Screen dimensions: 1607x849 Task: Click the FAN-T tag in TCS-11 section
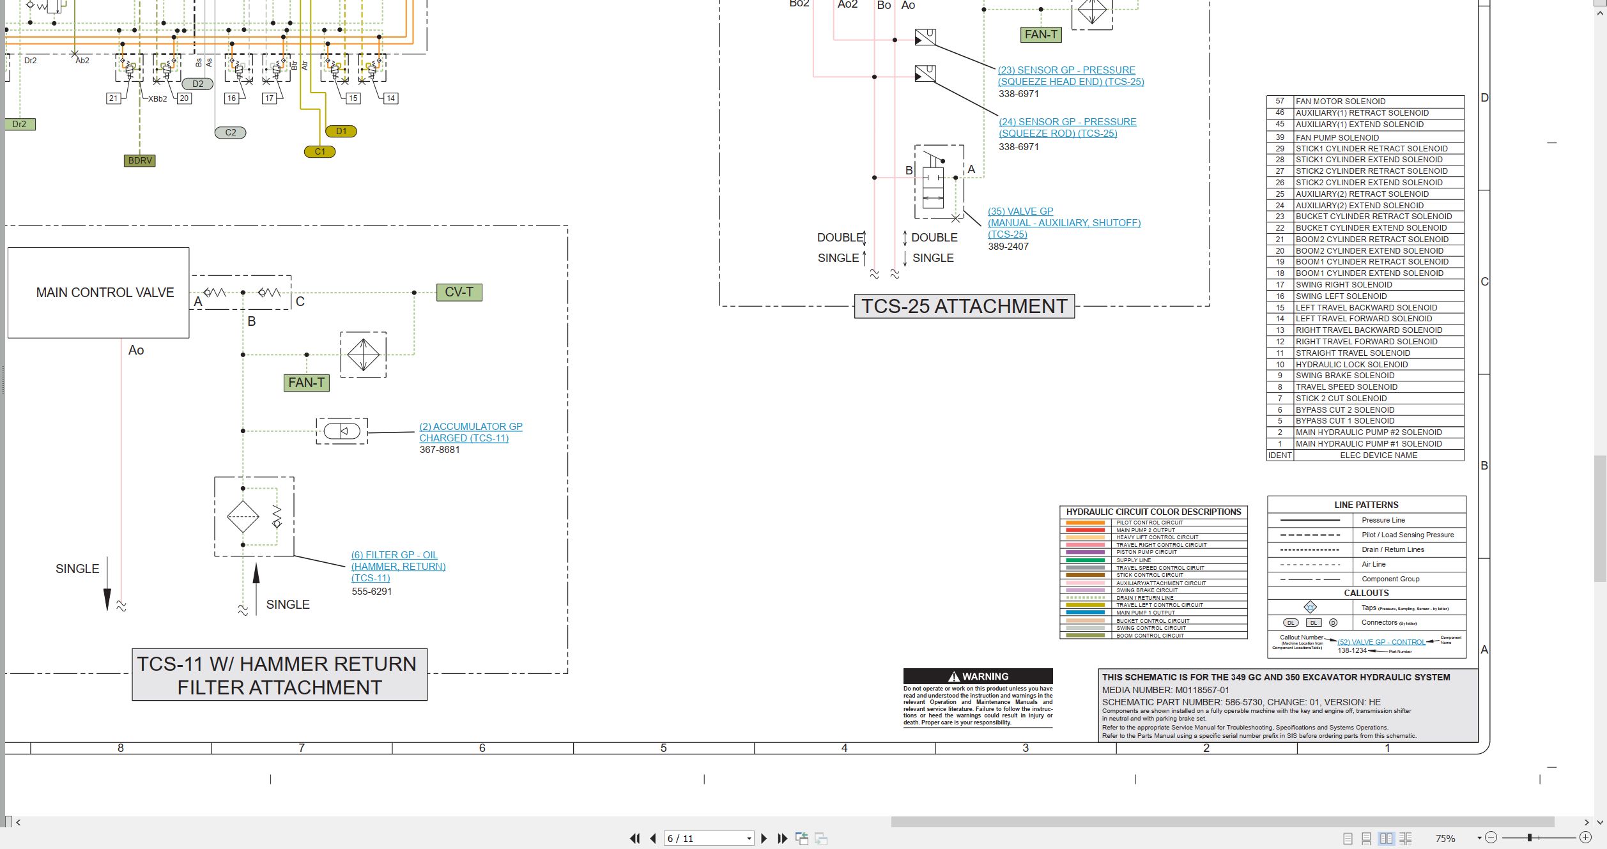point(307,383)
